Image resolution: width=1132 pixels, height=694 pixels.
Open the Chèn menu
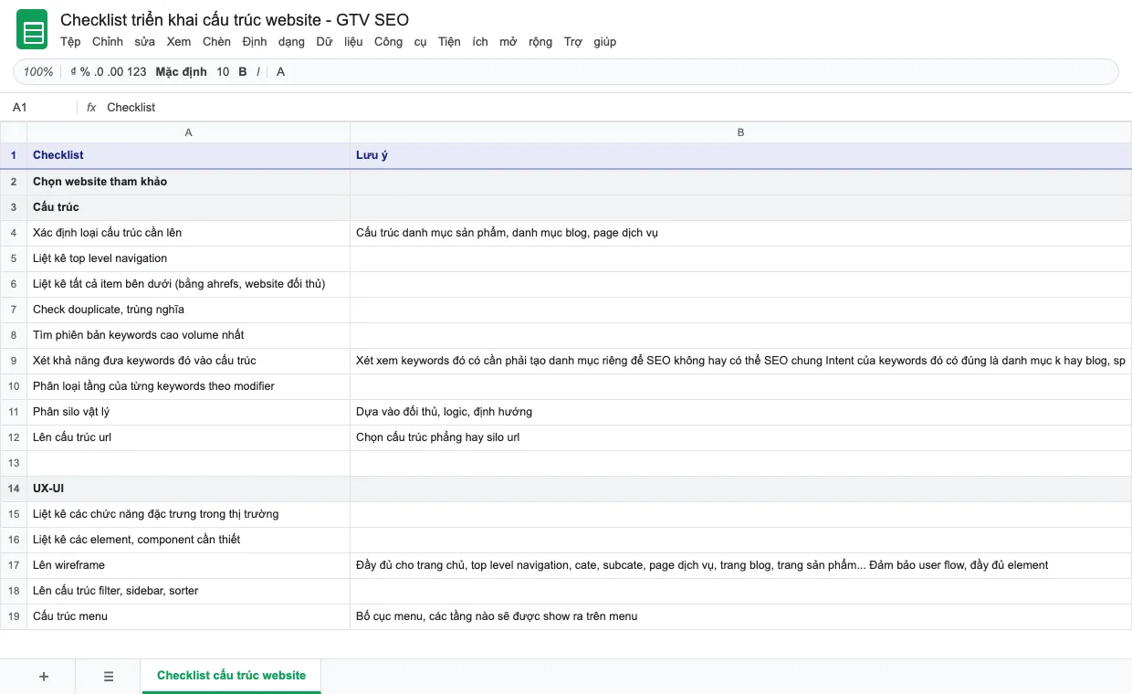216,41
